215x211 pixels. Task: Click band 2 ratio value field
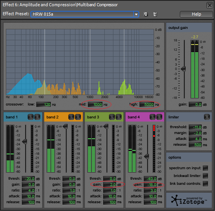[x=69, y=190]
